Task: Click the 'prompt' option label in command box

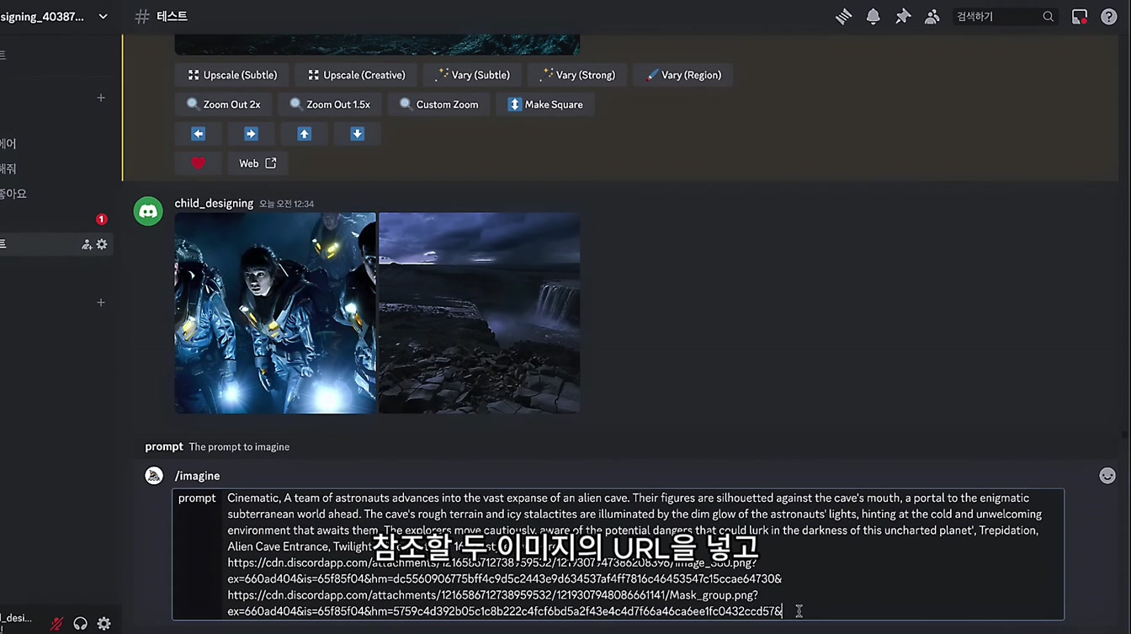Action: pyautogui.click(x=197, y=498)
